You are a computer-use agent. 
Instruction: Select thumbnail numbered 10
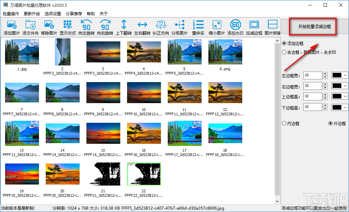[x=144, y=93]
